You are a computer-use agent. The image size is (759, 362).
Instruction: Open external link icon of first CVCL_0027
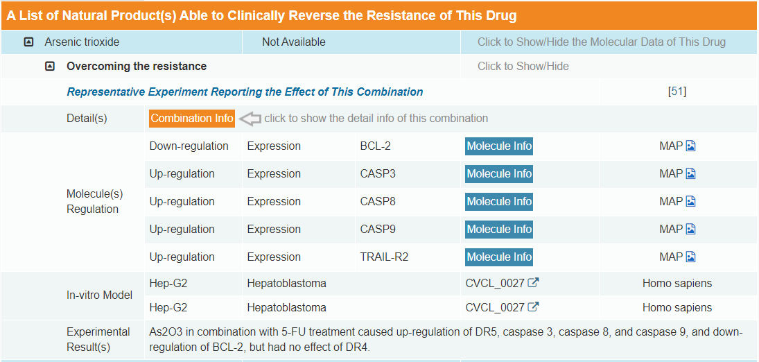coord(533,283)
